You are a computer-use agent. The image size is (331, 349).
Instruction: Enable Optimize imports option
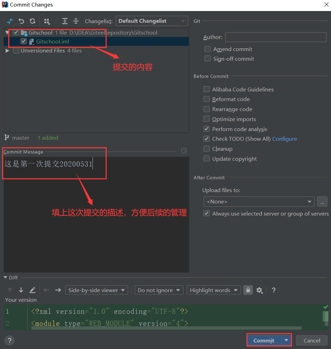coord(206,119)
